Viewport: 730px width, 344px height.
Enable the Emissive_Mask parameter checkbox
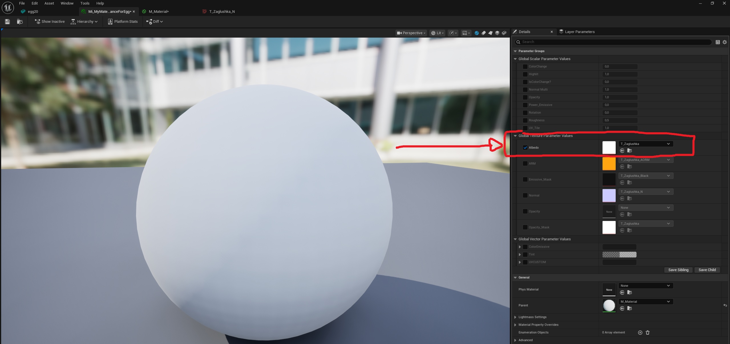525,179
